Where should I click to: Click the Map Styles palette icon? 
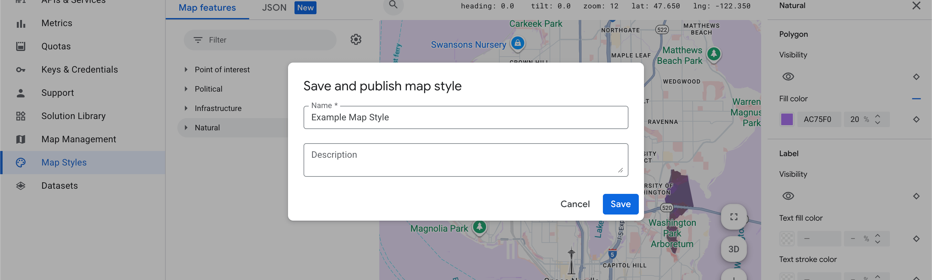coord(21,162)
